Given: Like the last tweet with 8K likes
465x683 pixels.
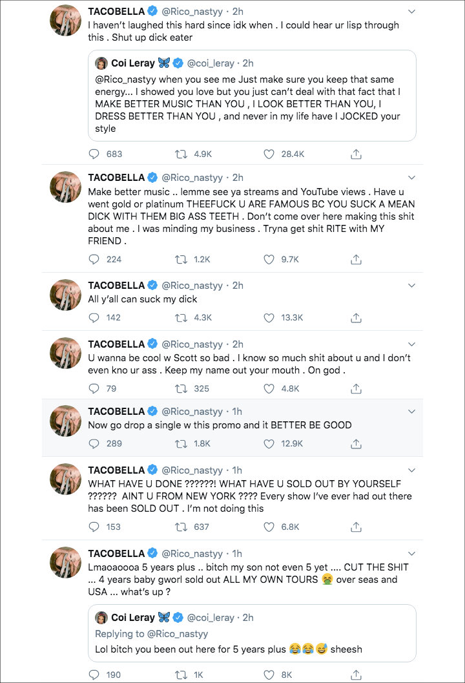Looking at the screenshot, I should [269, 675].
